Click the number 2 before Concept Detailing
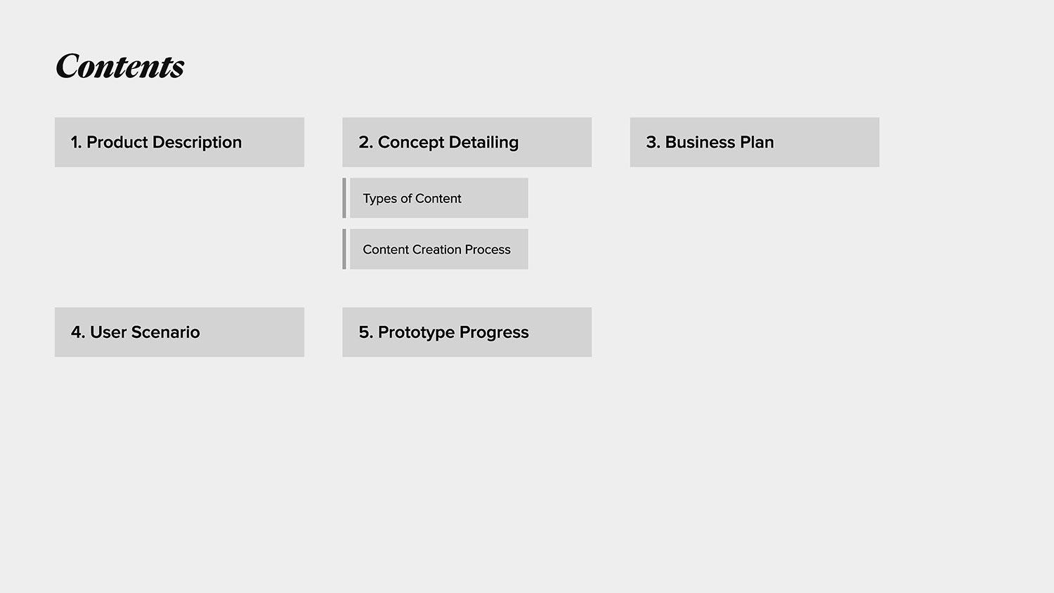Image resolution: width=1054 pixels, height=593 pixels. pos(364,143)
